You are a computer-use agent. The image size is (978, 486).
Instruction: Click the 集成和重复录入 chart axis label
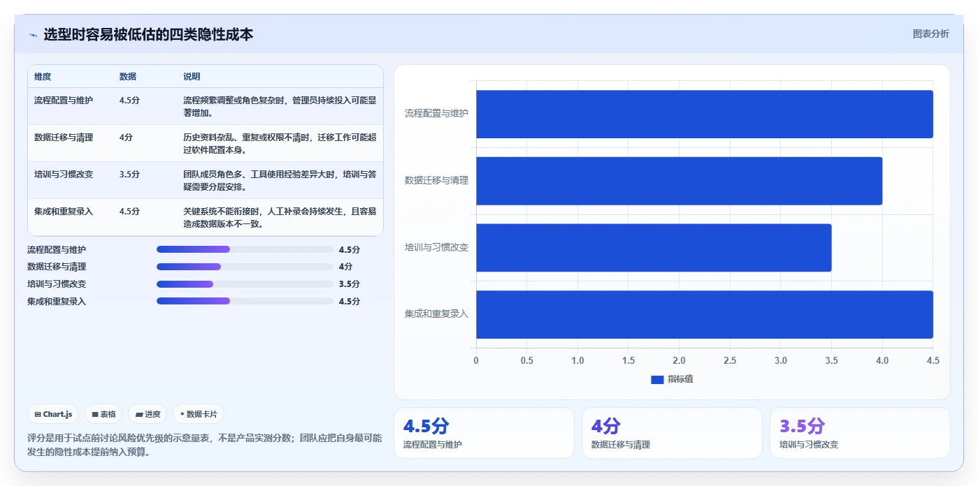436,314
